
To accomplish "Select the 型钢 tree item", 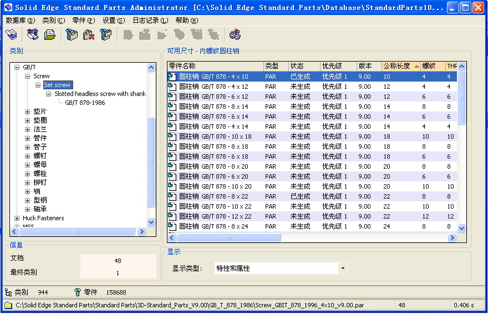I will (x=40, y=200).
